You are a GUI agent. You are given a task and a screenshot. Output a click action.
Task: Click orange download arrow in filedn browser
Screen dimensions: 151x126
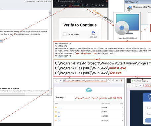click(x=121, y=80)
